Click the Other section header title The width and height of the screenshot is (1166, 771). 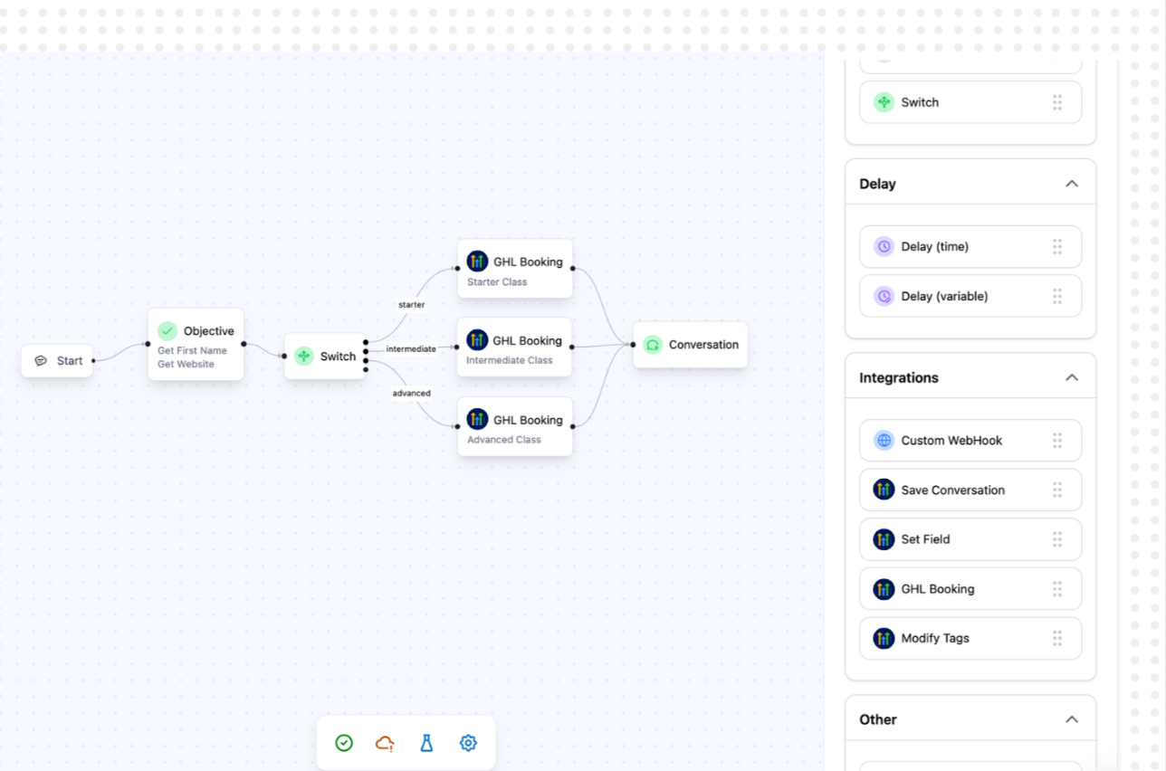pyautogui.click(x=878, y=719)
